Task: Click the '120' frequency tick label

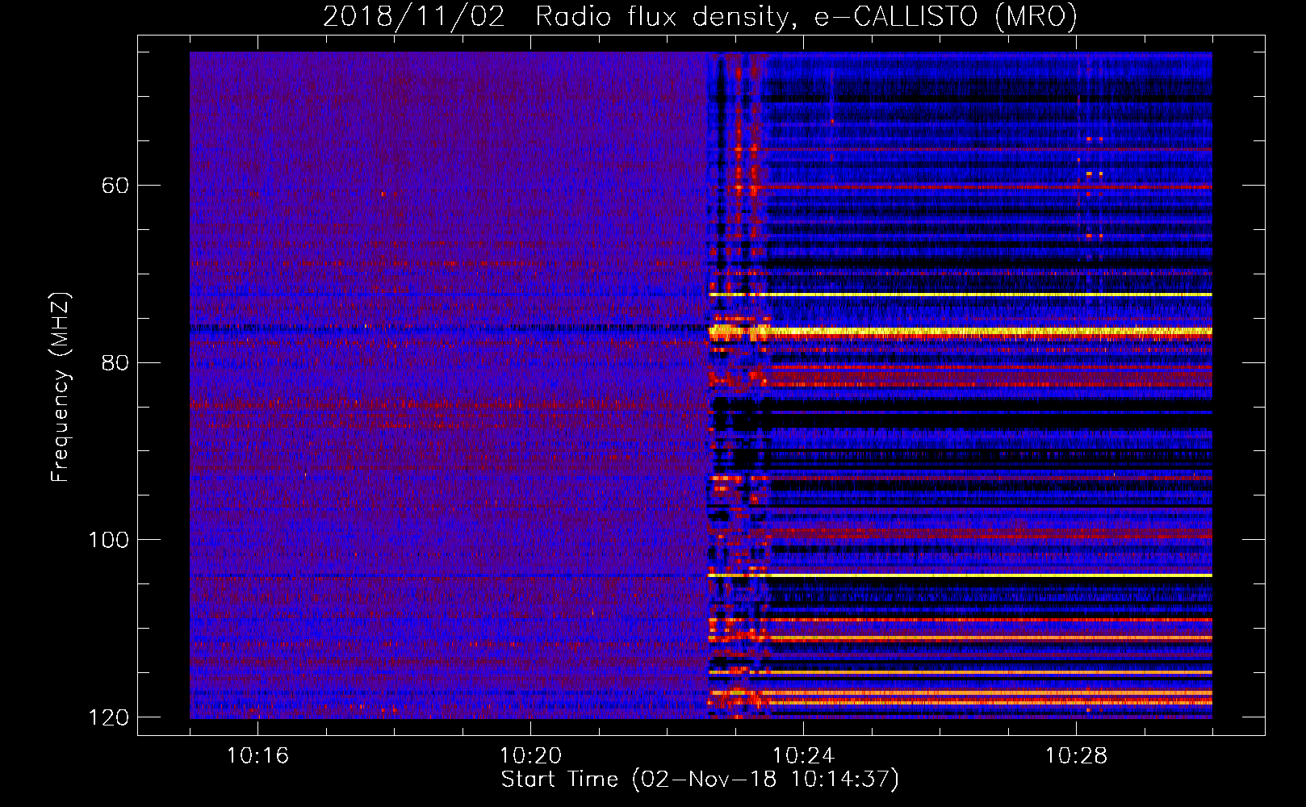Action: coord(108,717)
